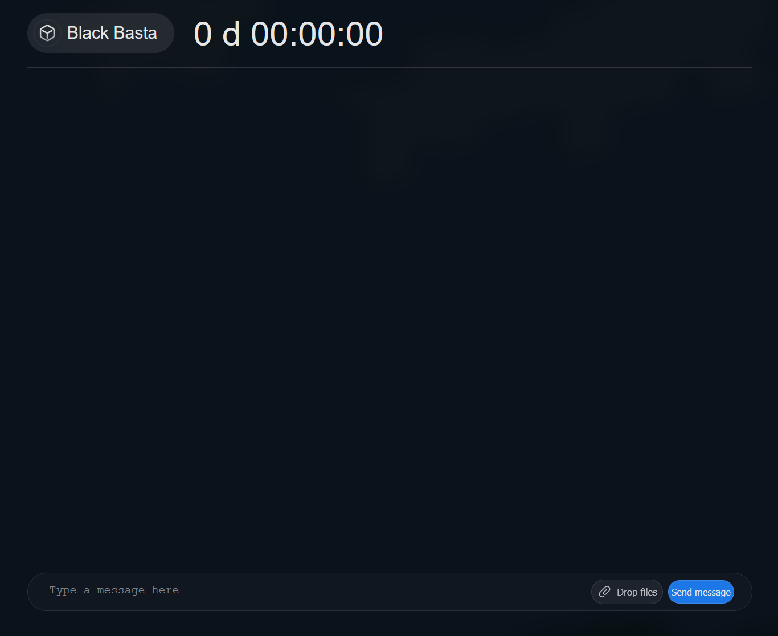Select the 00:00:00 time readout
Viewport: 778px width, 636px height.
click(x=317, y=34)
